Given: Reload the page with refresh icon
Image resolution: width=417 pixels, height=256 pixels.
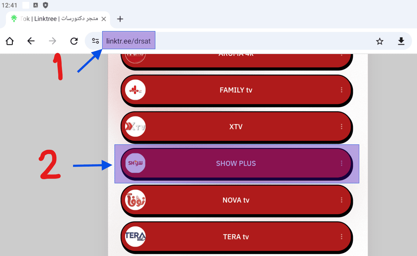Looking at the screenshot, I should pos(74,41).
